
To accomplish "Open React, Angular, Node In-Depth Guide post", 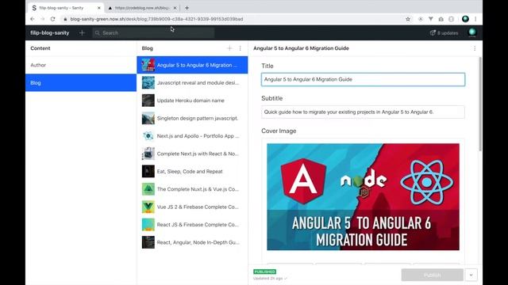I will (x=192, y=242).
